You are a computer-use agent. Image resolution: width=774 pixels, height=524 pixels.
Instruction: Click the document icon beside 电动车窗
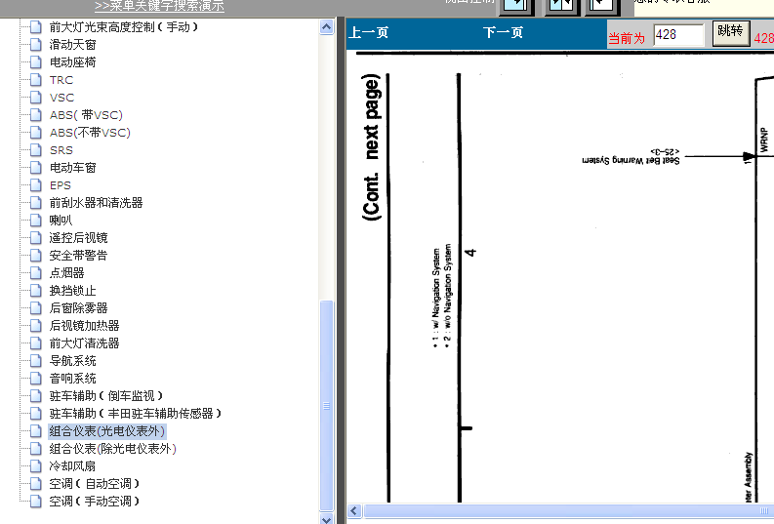pyautogui.click(x=35, y=168)
